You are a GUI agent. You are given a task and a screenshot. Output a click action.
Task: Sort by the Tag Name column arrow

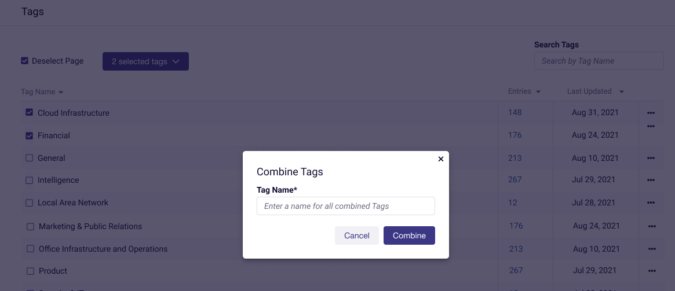(x=61, y=92)
